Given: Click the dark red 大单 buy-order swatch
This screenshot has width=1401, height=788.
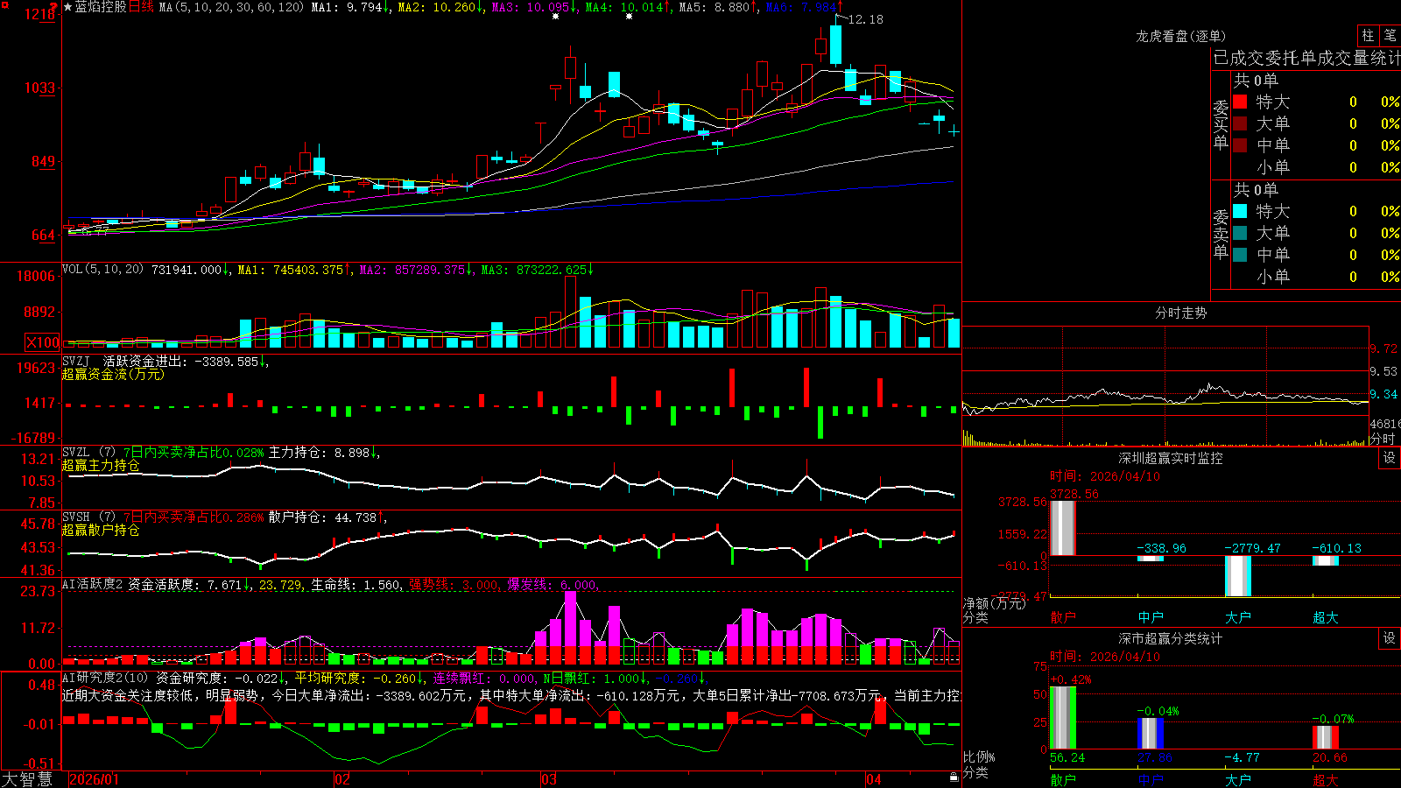Looking at the screenshot, I should click(x=1240, y=123).
